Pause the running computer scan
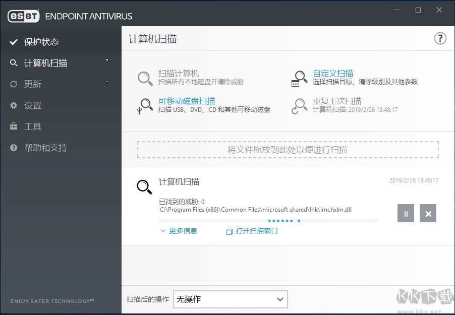 [406, 214]
